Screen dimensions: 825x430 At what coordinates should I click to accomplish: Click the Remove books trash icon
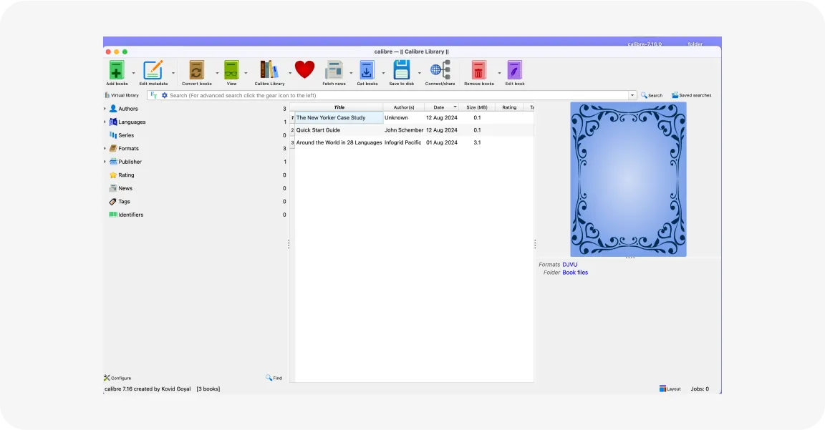(478, 70)
